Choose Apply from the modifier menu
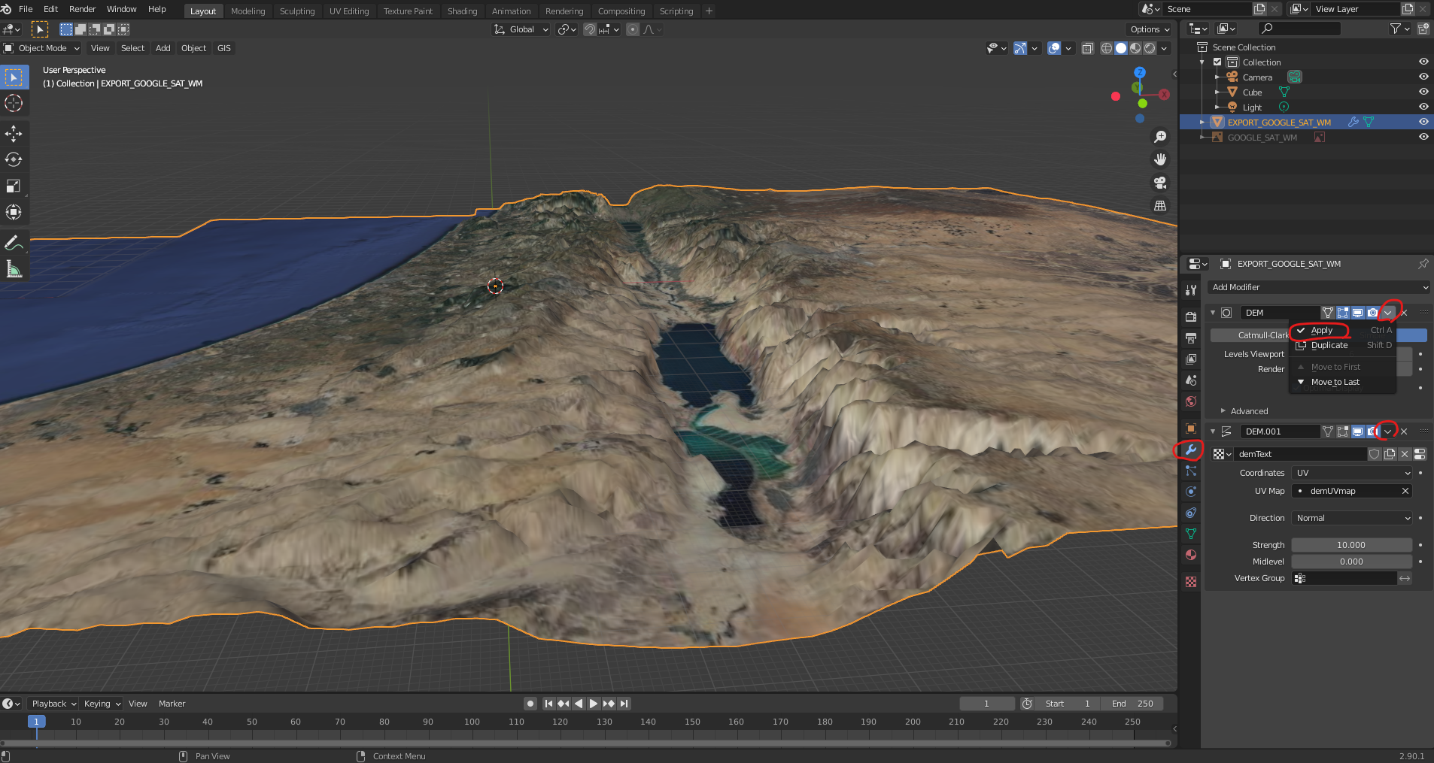The image size is (1434, 763). point(1322,331)
